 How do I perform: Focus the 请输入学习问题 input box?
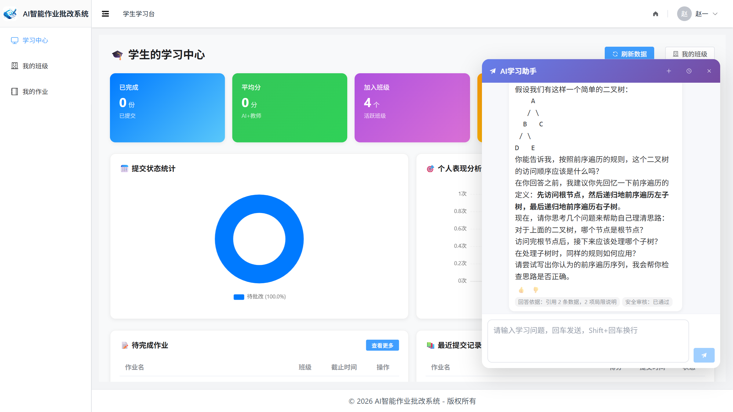(588, 341)
